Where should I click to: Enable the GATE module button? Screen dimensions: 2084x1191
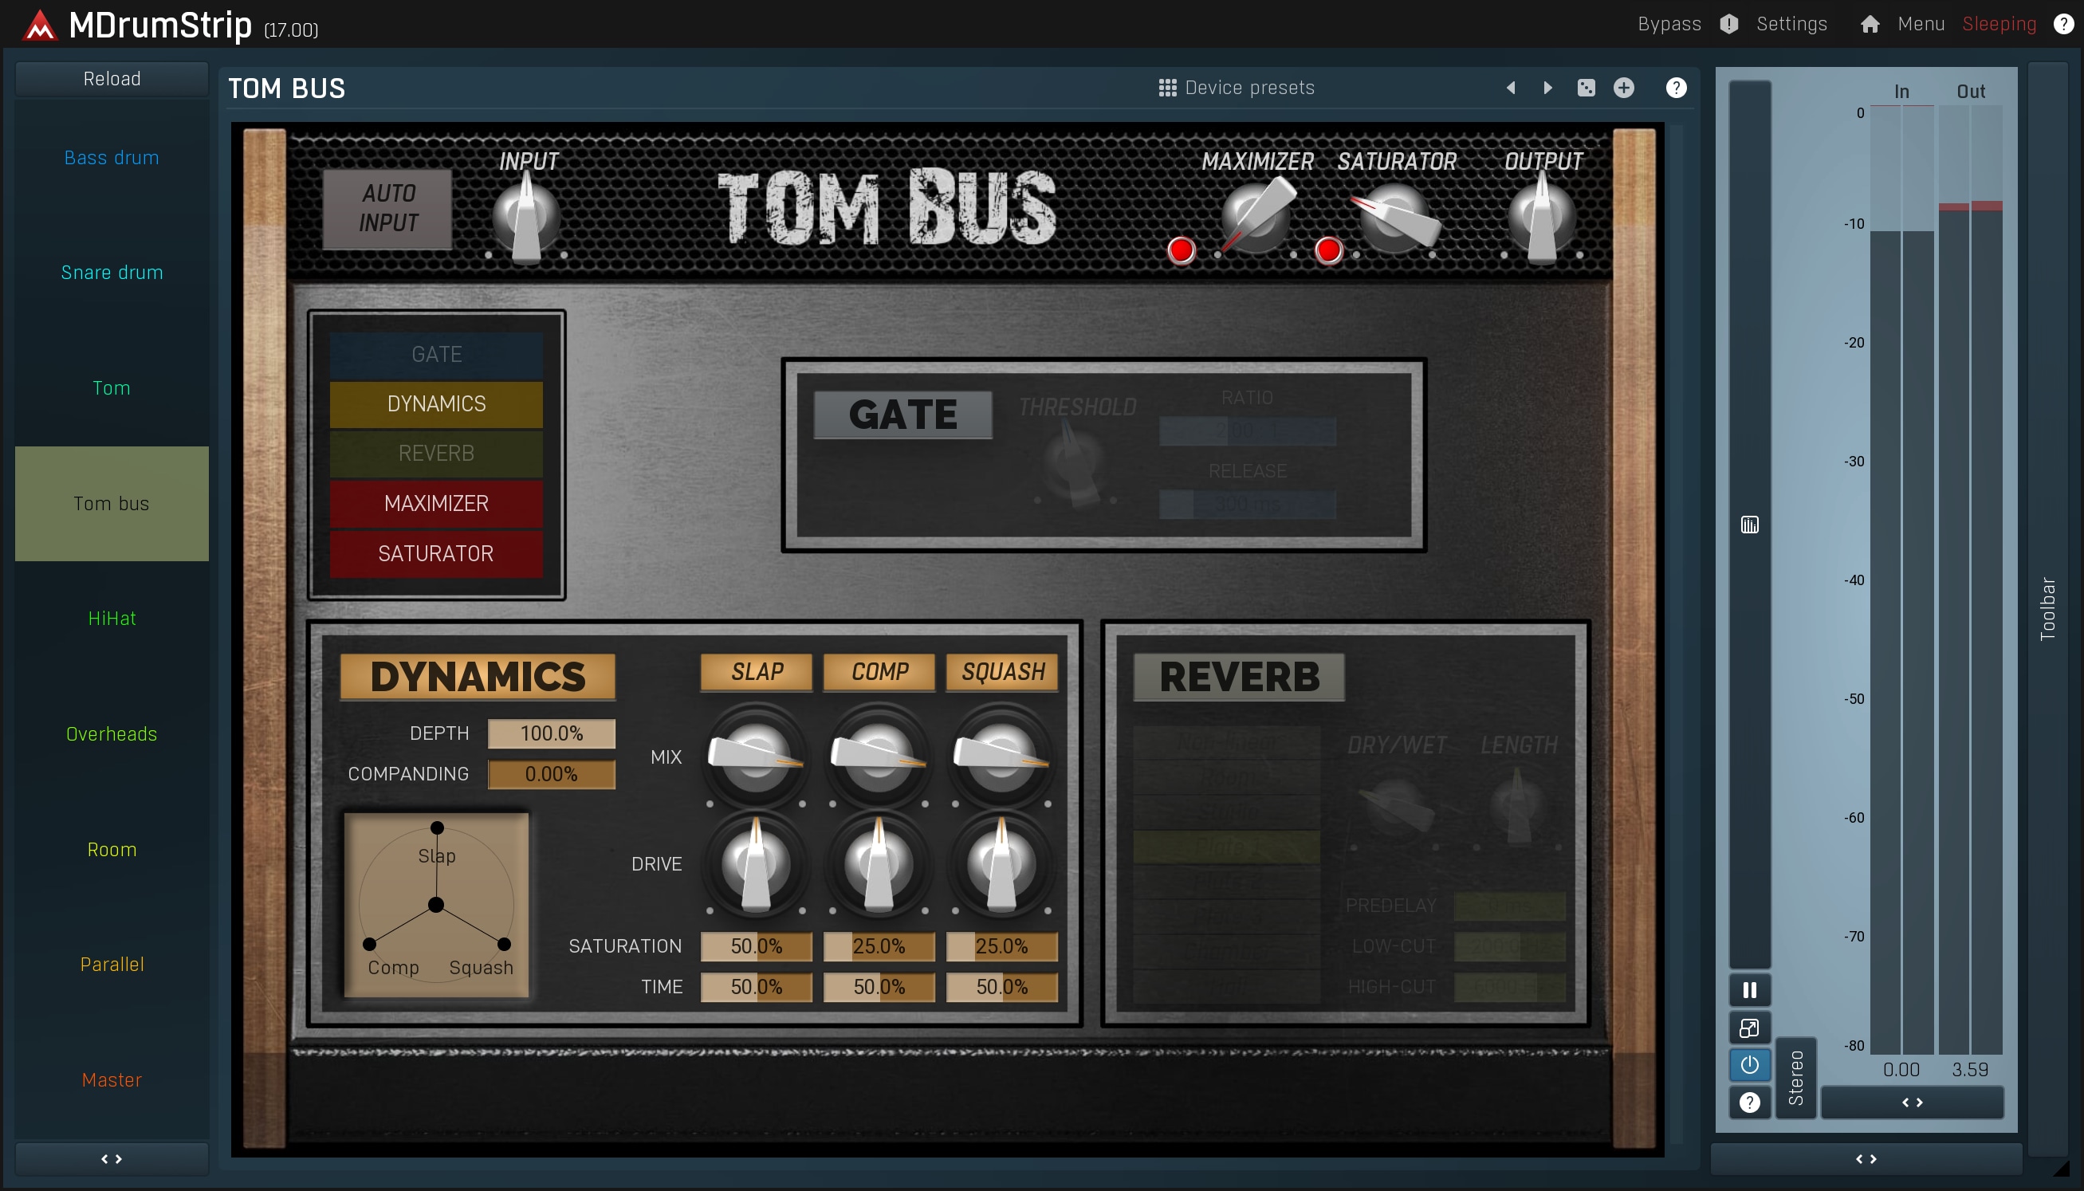[436, 354]
